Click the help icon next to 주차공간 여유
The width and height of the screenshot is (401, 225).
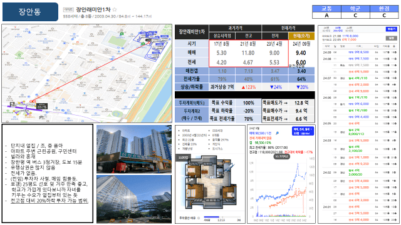(199, 218)
